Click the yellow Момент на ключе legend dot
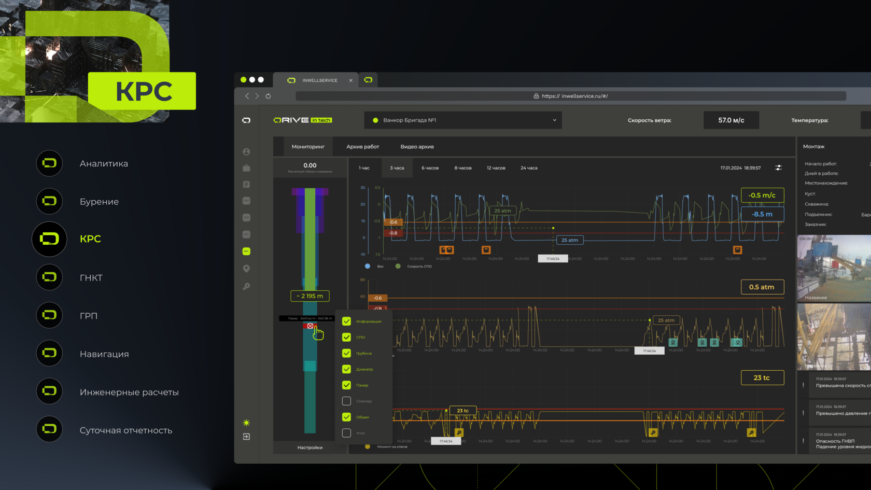This screenshot has height=490, width=871. [368, 446]
